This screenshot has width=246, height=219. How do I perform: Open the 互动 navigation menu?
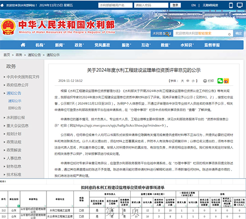(x=146, y=45)
